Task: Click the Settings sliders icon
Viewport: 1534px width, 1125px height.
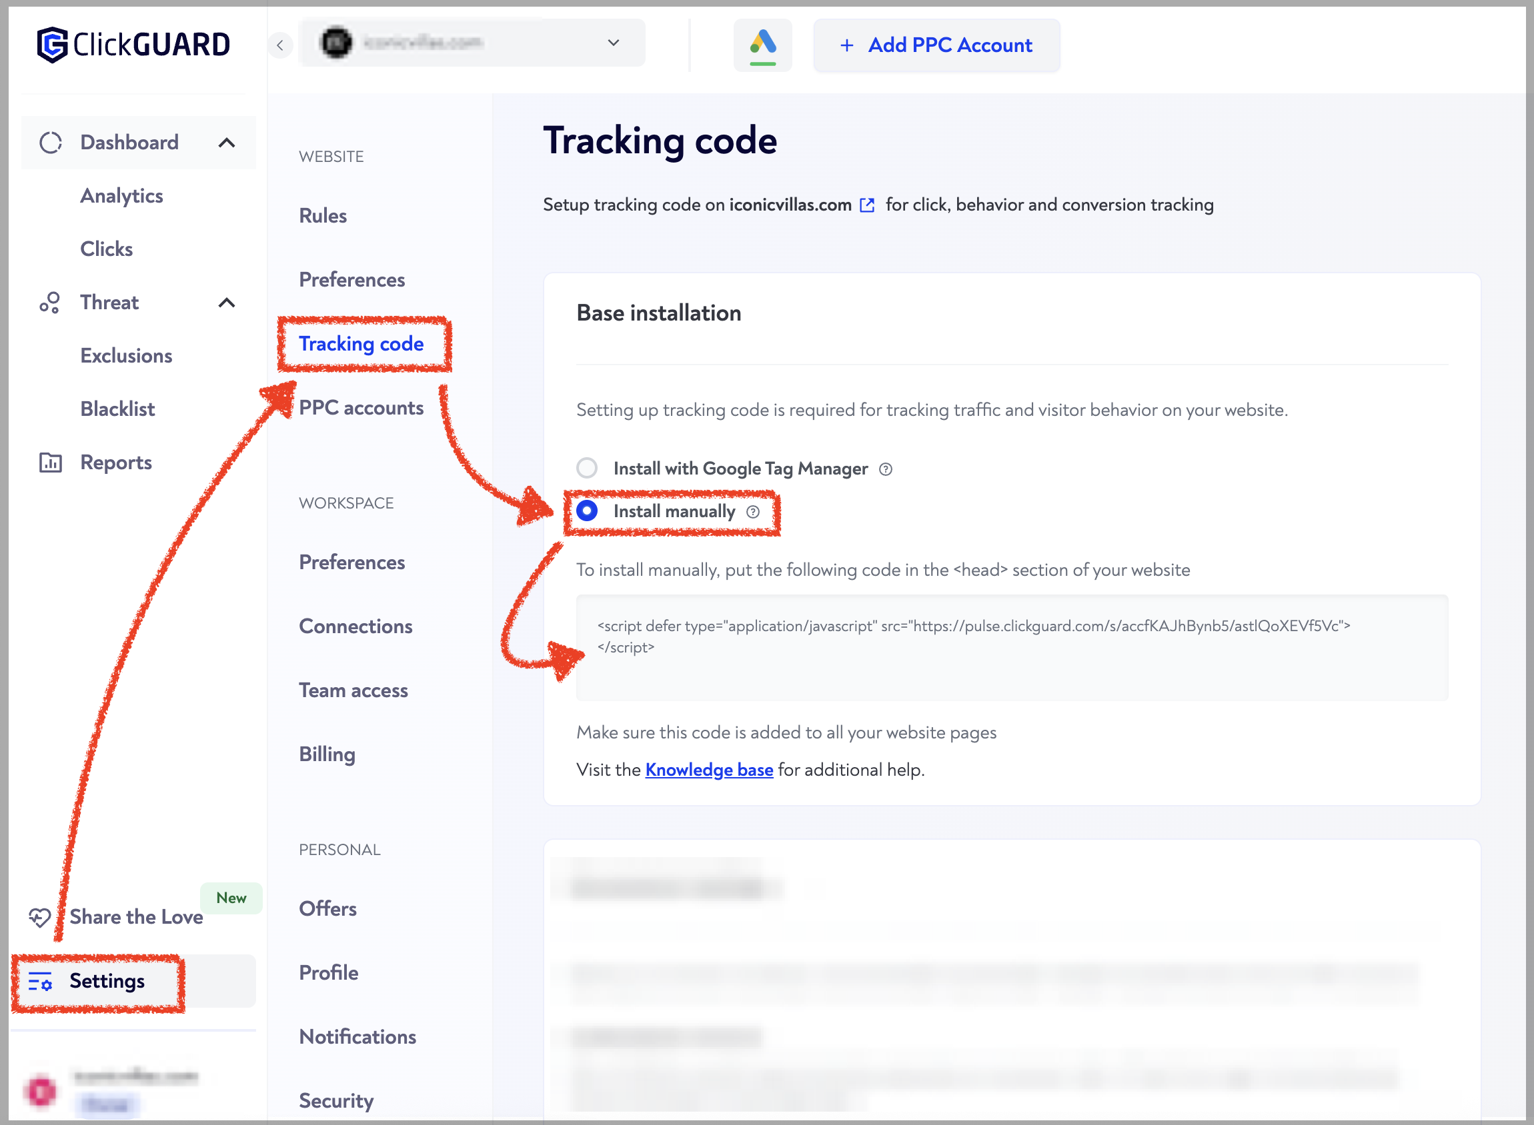Action: [x=40, y=981]
